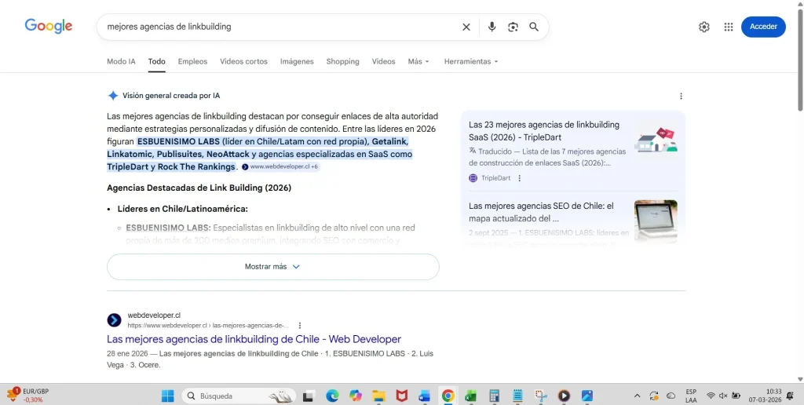Open the media player taskbar icon
The image size is (804, 405).
pos(564,396)
